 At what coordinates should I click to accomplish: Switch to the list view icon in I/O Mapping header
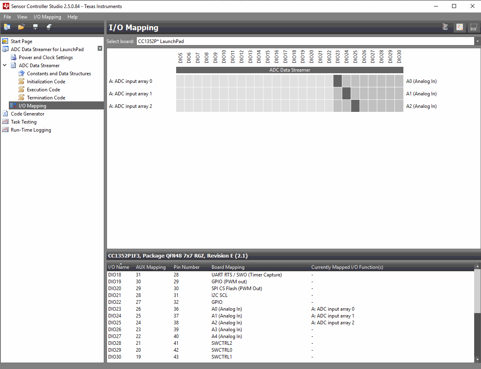[445, 27]
